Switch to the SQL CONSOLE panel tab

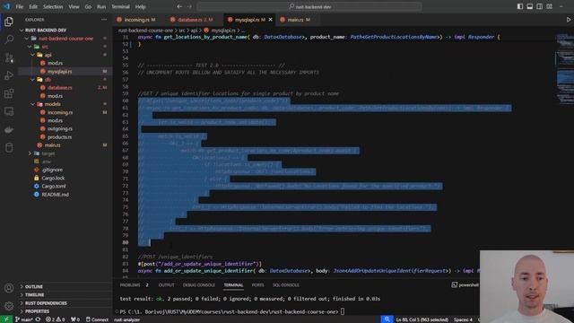tap(286, 285)
